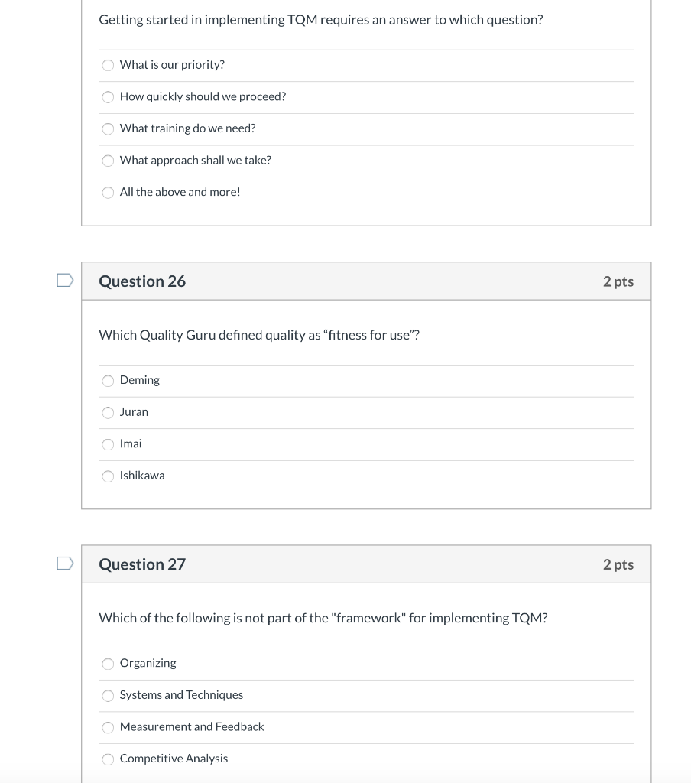This screenshot has width=691, height=783.
Task: Click the Question 27 header
Action: click(142, 564)
